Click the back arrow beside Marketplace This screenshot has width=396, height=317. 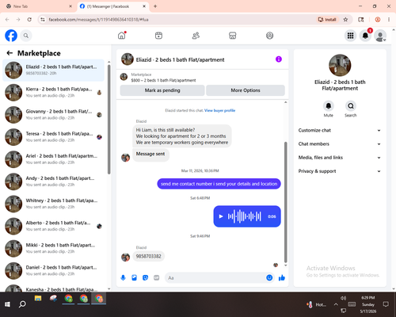[x=10, y=53]
